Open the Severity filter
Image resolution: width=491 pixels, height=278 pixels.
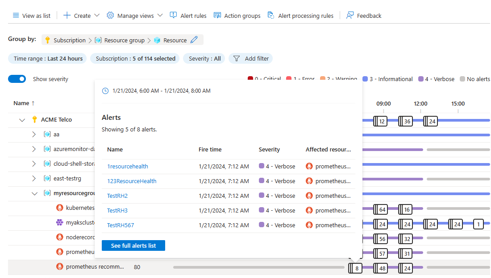(204, 58)
